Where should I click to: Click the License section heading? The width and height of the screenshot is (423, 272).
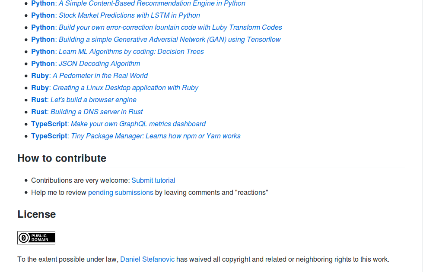pos(36,214)
